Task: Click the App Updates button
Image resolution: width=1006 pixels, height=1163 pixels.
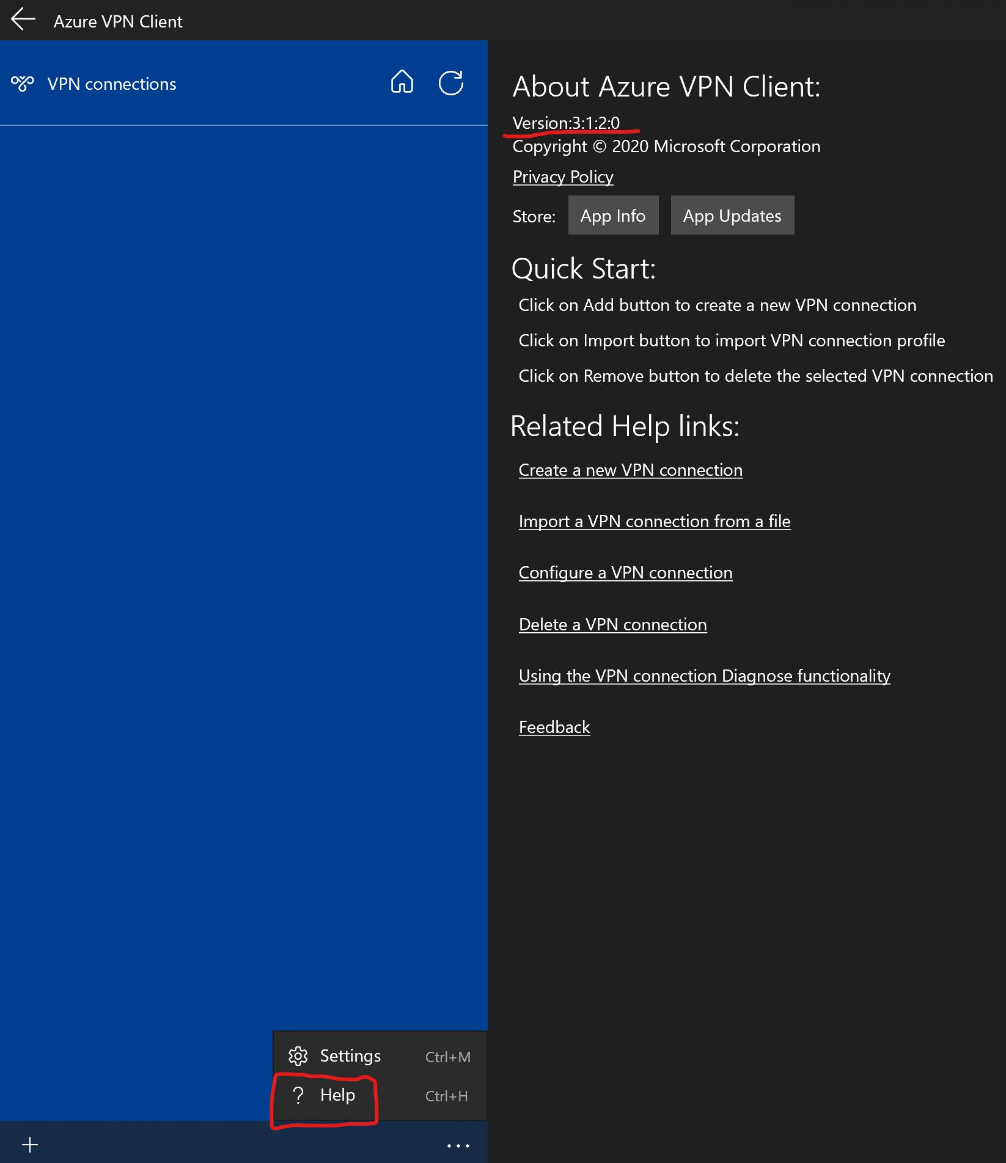Action: 732,215
